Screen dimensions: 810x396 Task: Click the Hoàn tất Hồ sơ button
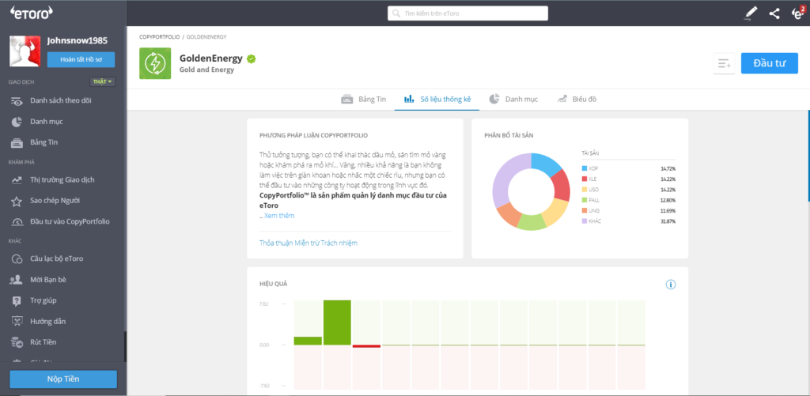point(81,60)
